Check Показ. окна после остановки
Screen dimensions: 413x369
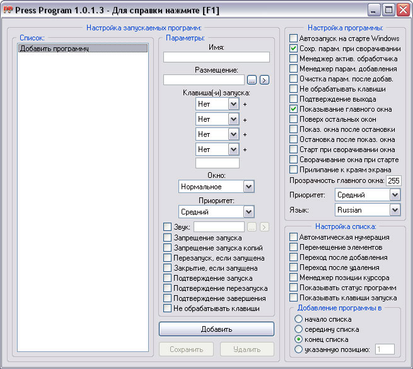click(x=293, y=129)
